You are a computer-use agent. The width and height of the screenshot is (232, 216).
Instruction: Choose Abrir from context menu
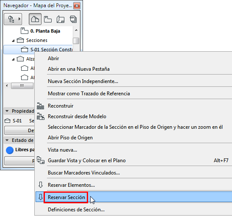coord(53,58)
